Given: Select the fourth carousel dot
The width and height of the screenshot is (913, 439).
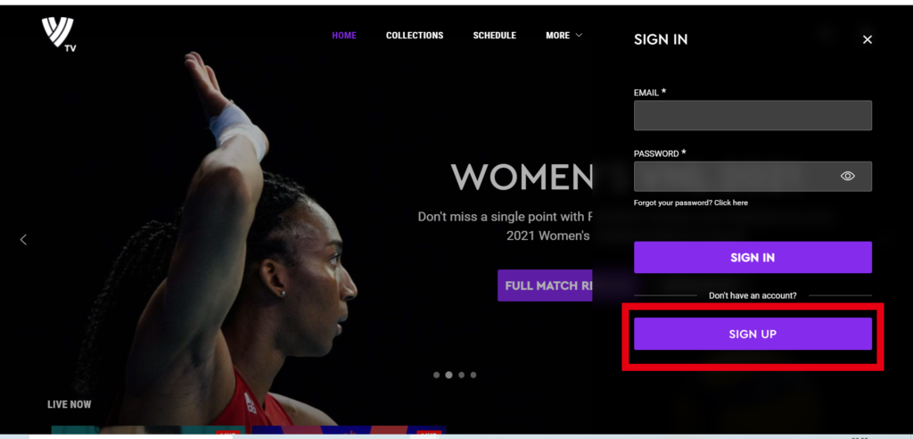Looking at the screenshot, I should (x=473, y=375).
